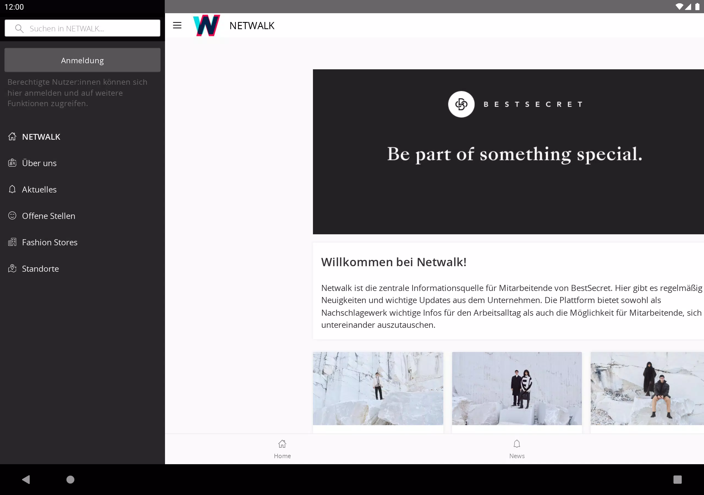Click the Anmeldung login button

[x=82, y=60]
